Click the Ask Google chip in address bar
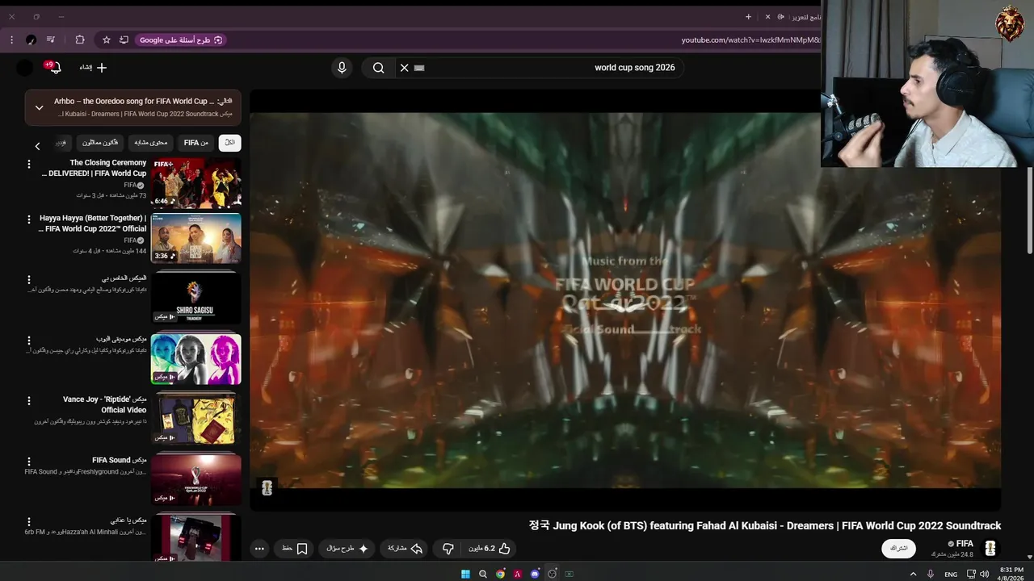This screenshot has height=581, width=1034. coord(180,40)
